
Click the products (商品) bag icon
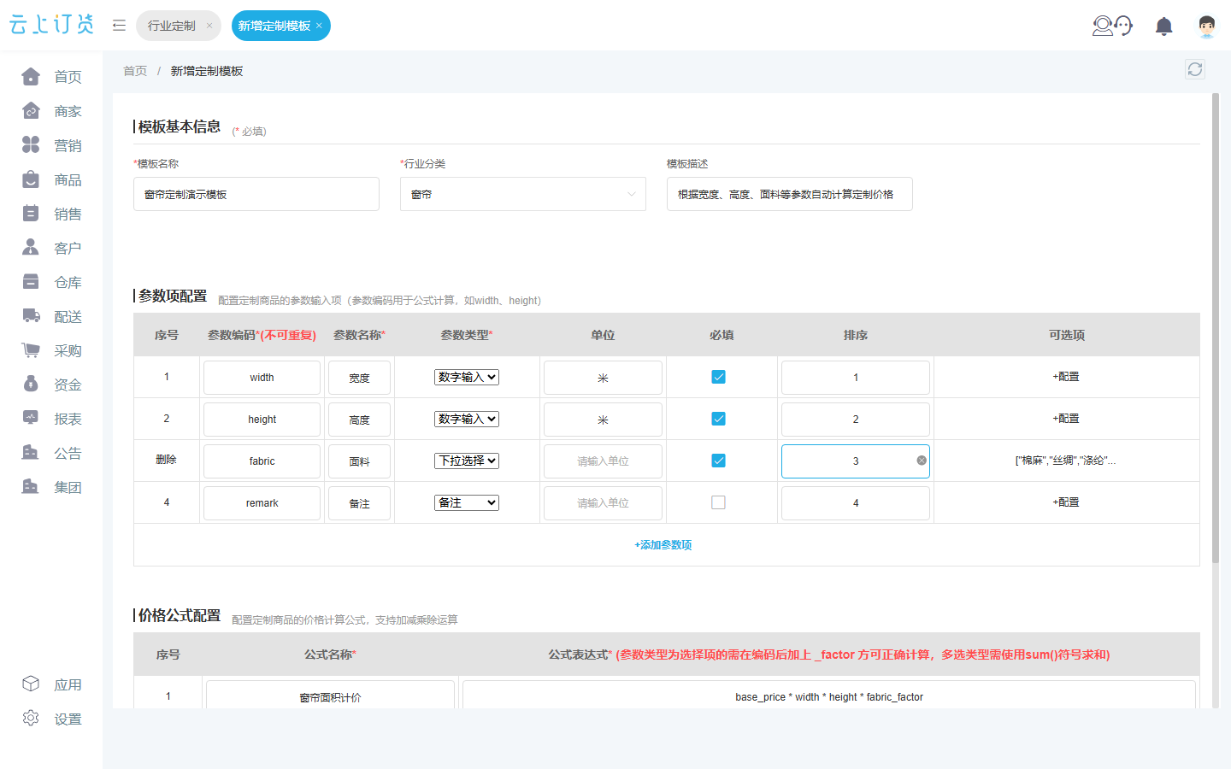(x=31, y=179)
